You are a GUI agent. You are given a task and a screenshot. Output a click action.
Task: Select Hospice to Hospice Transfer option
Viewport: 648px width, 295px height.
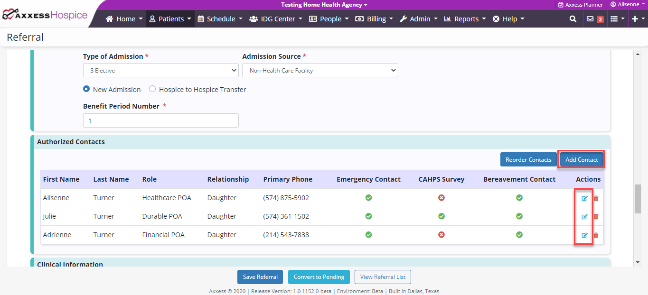(152, 89)
